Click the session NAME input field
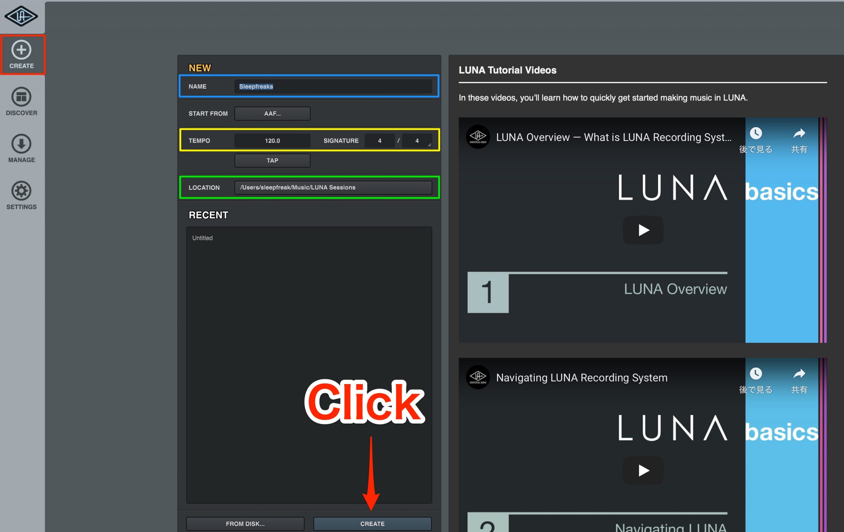This screenshot has height=532, width=844. click(333, 87)
